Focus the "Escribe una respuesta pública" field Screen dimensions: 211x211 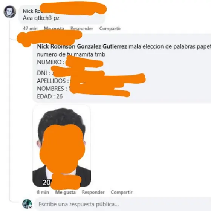[123, 204]
